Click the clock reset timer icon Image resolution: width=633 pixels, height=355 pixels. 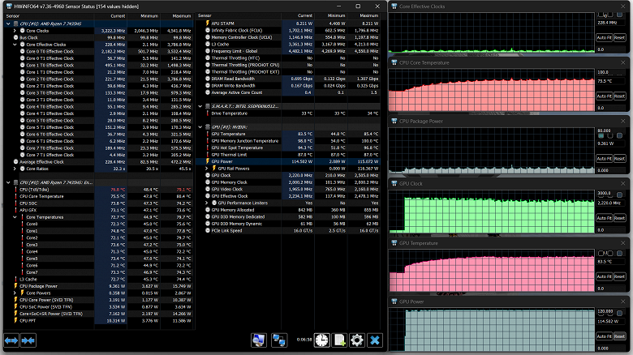click(321, 340)
